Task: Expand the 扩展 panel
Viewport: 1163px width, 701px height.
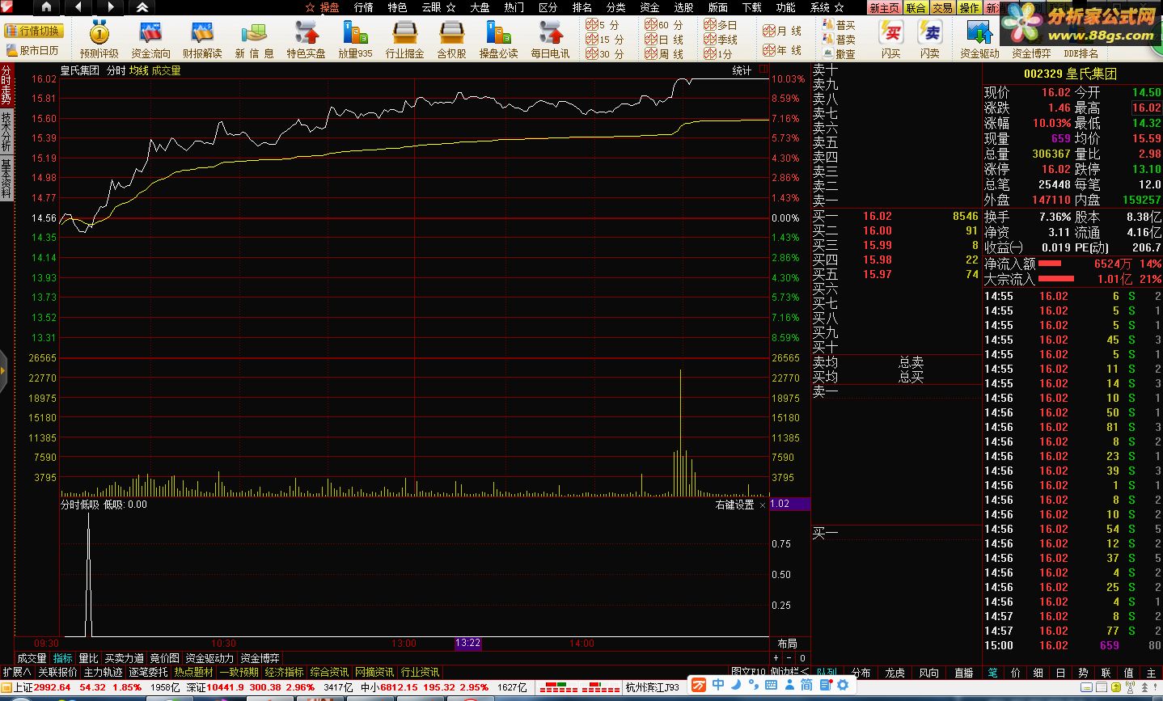Action: (16, 672)
